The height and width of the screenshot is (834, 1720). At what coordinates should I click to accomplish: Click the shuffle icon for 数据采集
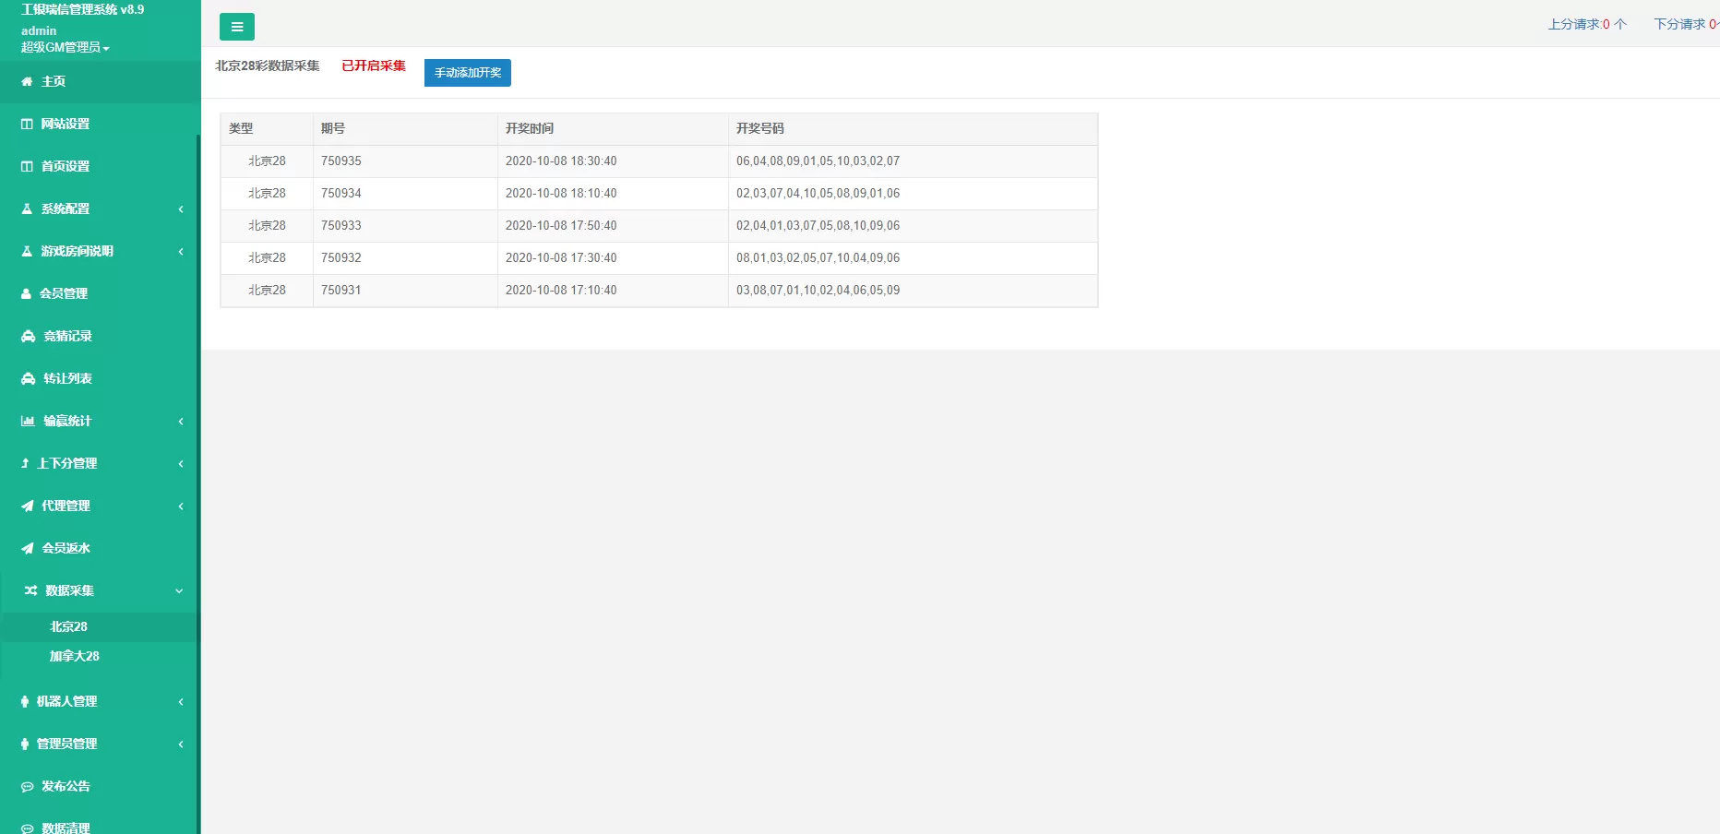[x=30, y=591]
